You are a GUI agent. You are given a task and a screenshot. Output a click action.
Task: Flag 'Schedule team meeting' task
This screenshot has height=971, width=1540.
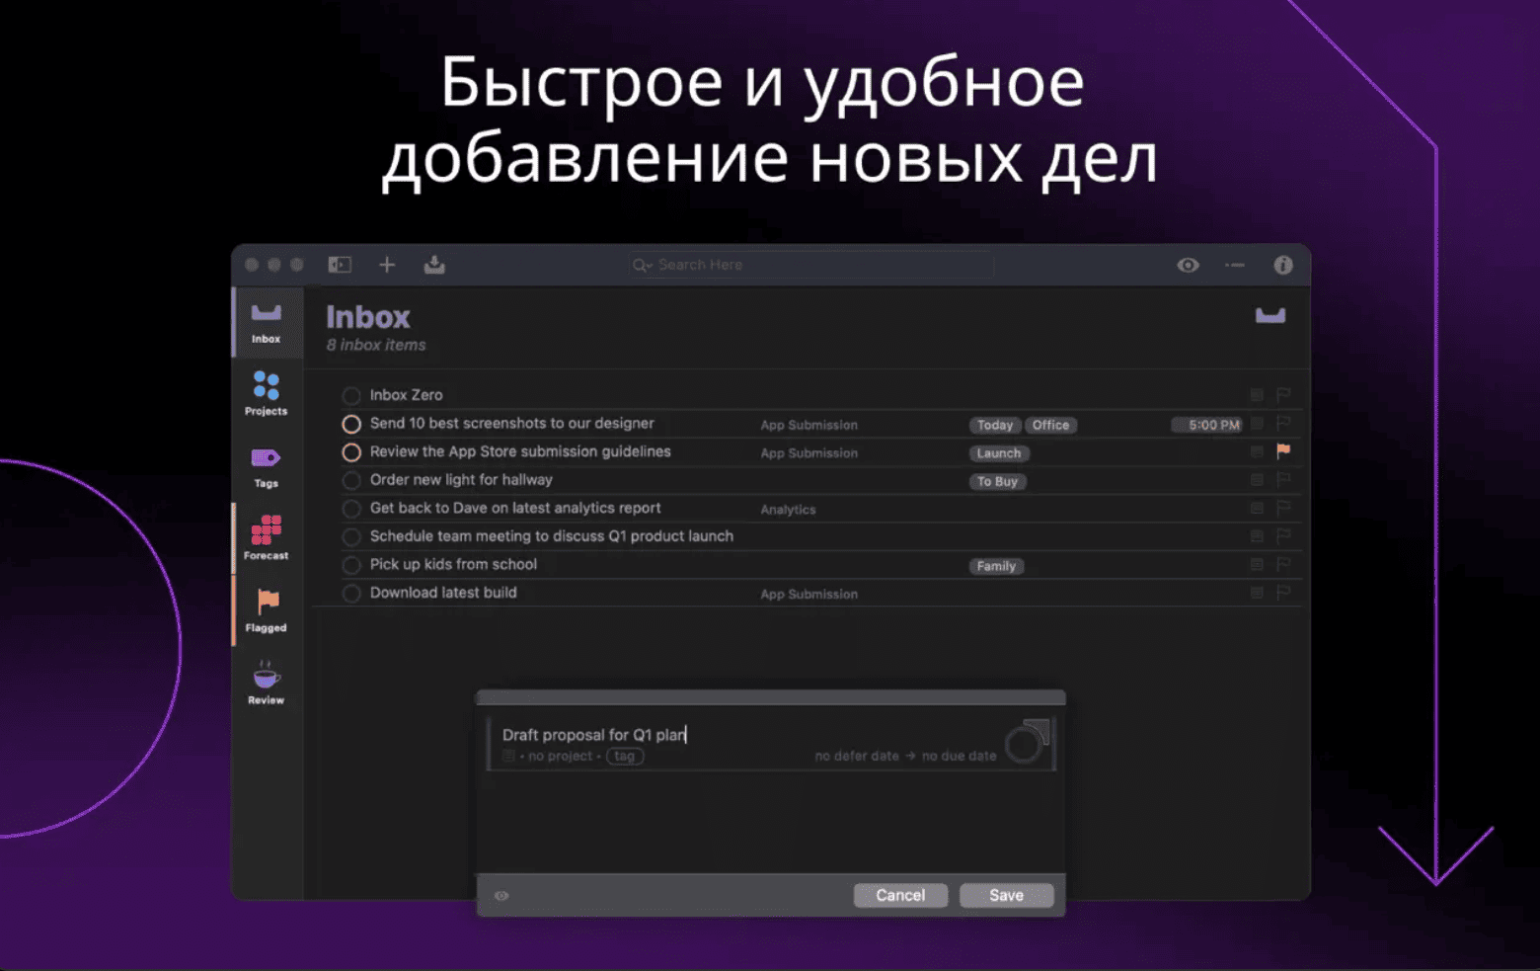click(1283, 536)
